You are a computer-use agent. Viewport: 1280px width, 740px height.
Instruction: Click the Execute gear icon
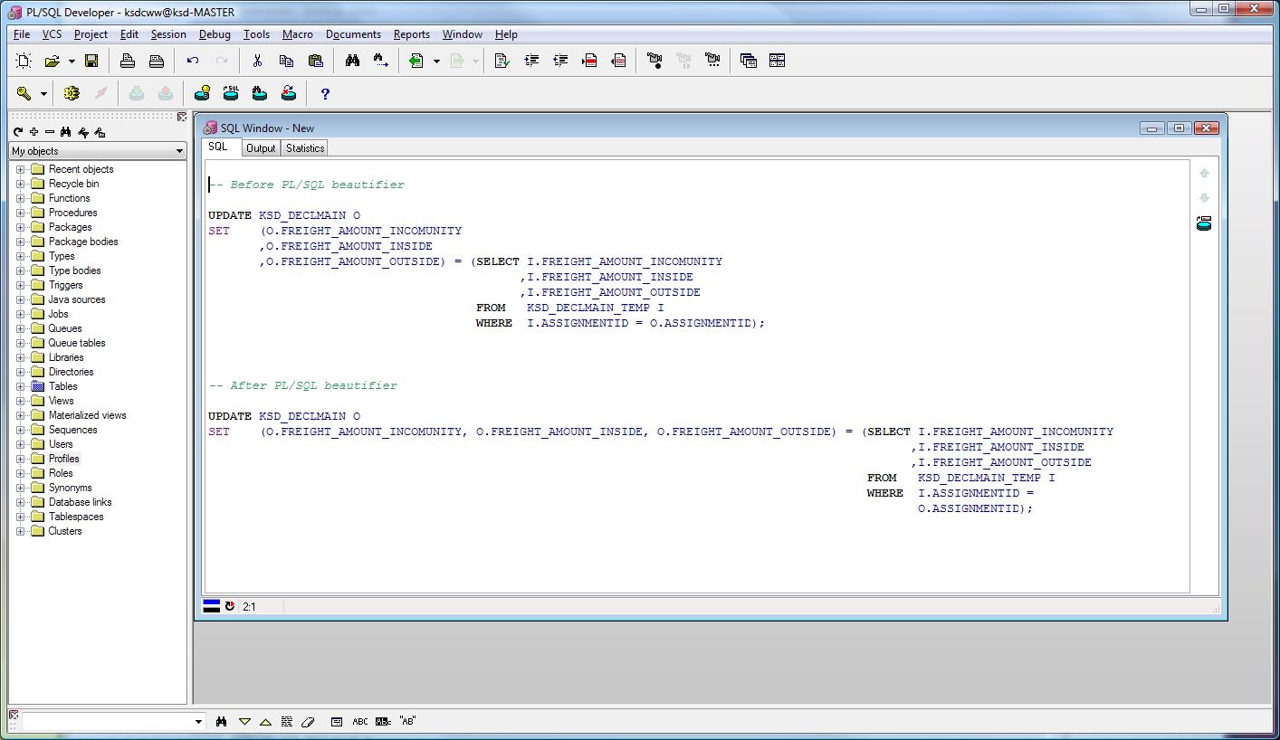72,93
